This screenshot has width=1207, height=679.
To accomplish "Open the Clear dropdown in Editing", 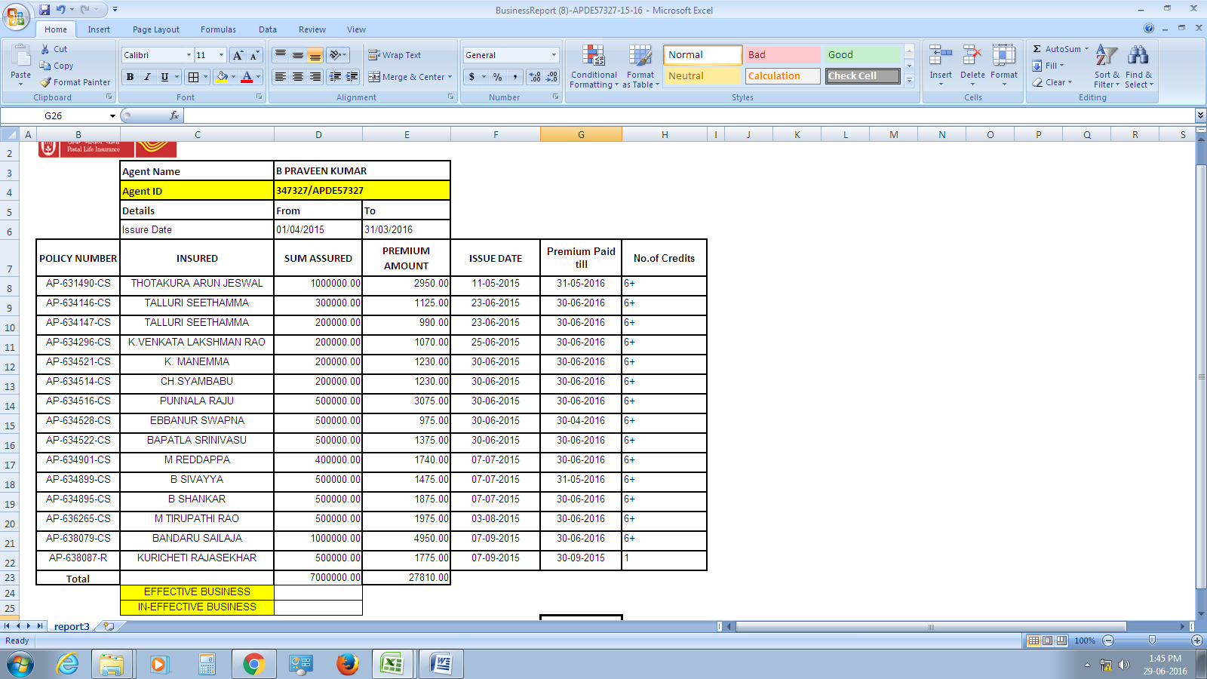I will tap(1052, 82).
